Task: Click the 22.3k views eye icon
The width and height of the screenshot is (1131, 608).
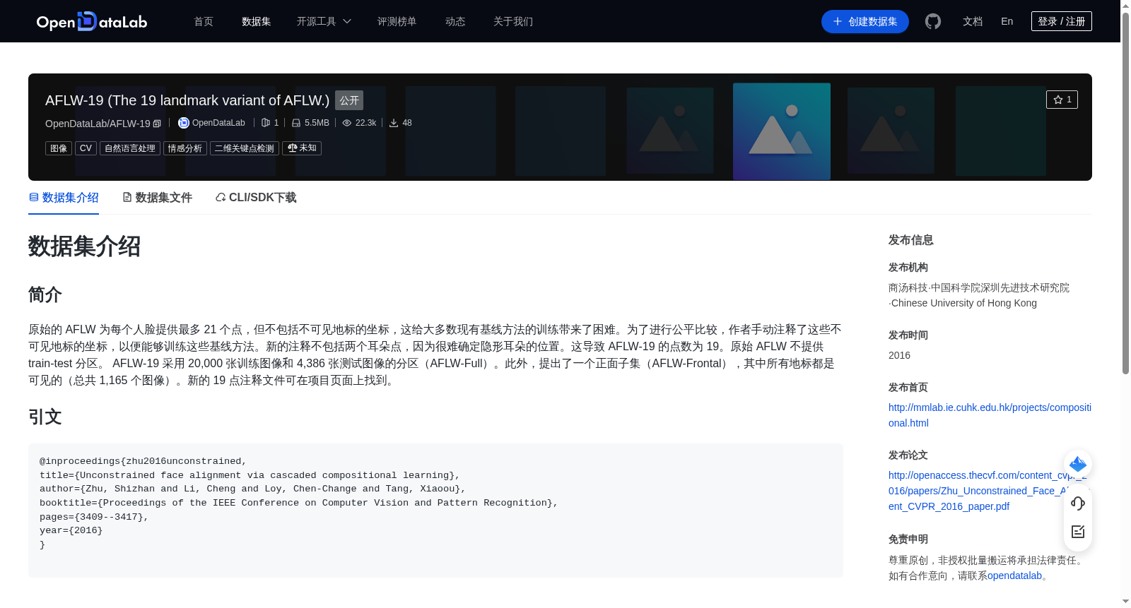Action: (347, 123)
